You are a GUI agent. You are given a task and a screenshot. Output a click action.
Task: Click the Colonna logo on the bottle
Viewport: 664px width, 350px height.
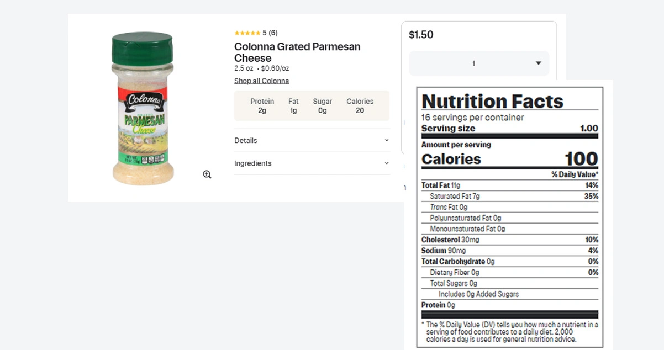tap(144, 101)
